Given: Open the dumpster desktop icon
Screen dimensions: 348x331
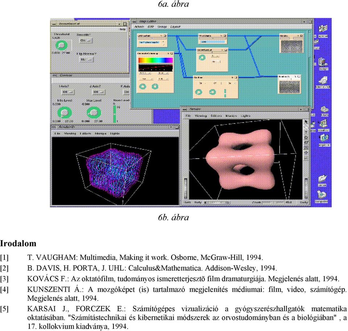Looking at the screenshot, I should pyautogui.click(x=322, y=196).
